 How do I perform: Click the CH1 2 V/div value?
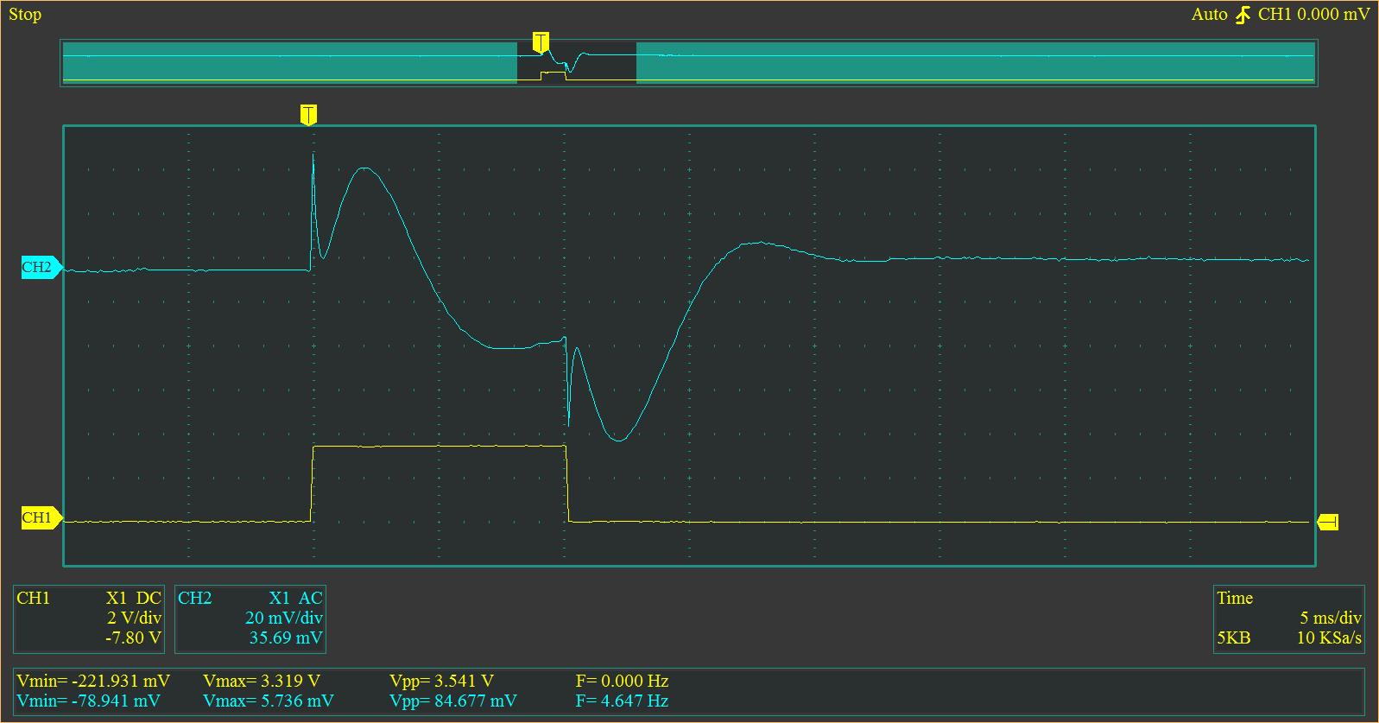(x=134, y=618)
